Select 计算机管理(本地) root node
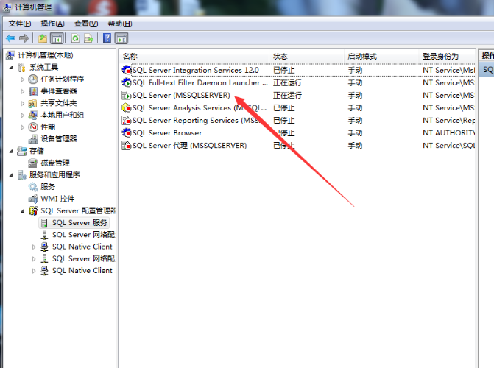The height and width of the screenshot is (368, 494). coord(46,55)
